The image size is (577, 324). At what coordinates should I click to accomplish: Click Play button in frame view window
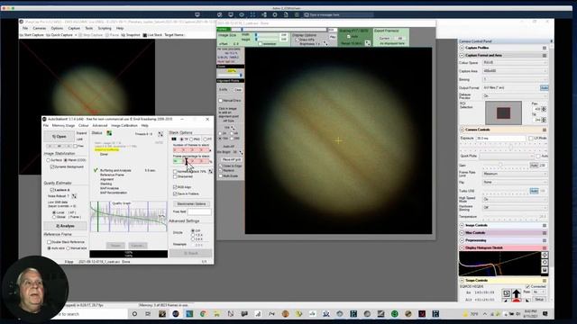tap(333, 37)
